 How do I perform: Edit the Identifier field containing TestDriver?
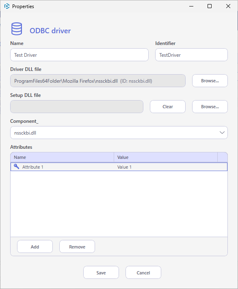click(x=191, y=55)
